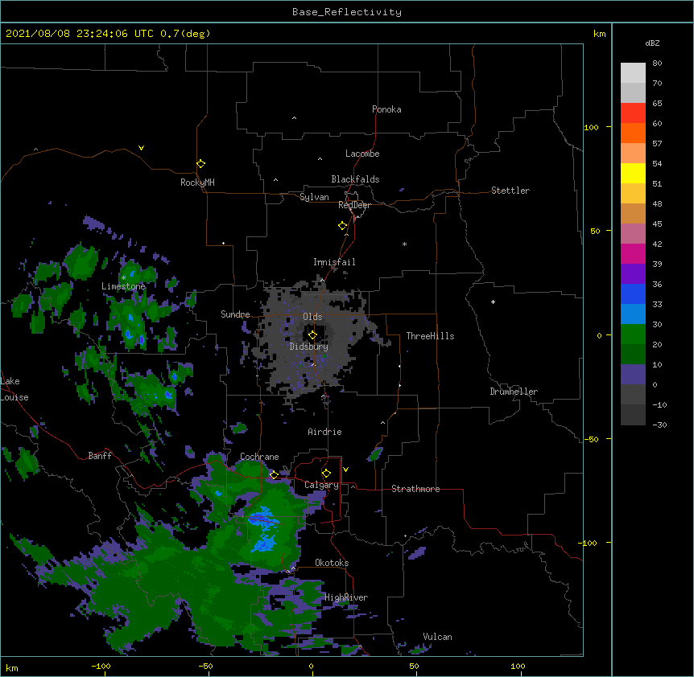Click the yellow diamond marker below Cochrane

[x=274, y=474]
